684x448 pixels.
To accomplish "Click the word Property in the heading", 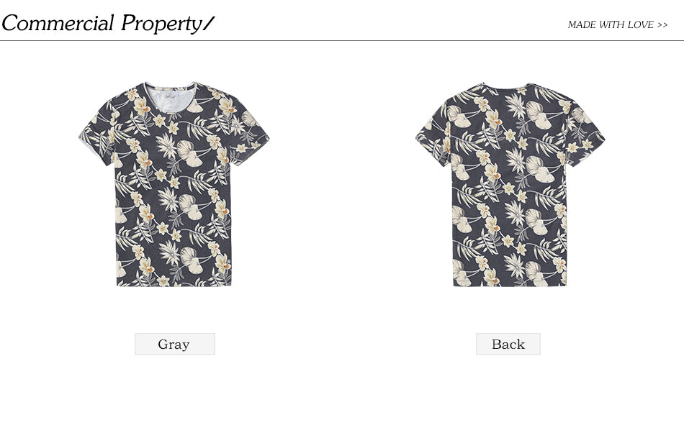I will point(161,24).
